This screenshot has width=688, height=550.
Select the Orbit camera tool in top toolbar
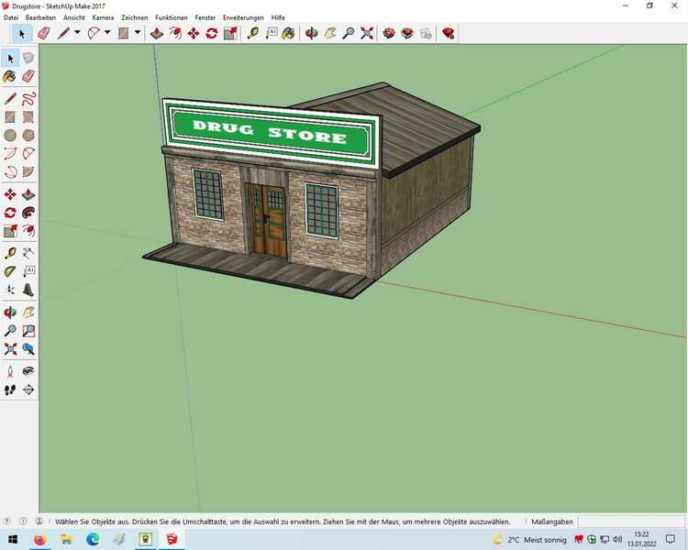[x=311, y=33]
